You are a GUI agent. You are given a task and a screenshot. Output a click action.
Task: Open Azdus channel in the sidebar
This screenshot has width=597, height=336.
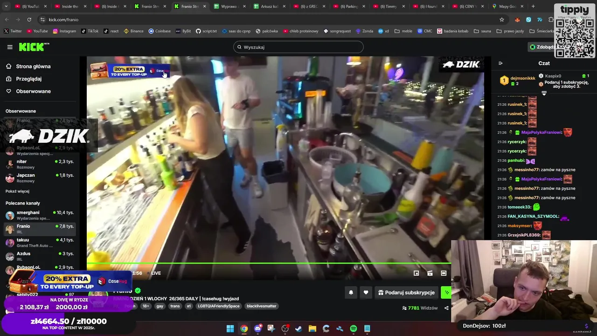40,256
